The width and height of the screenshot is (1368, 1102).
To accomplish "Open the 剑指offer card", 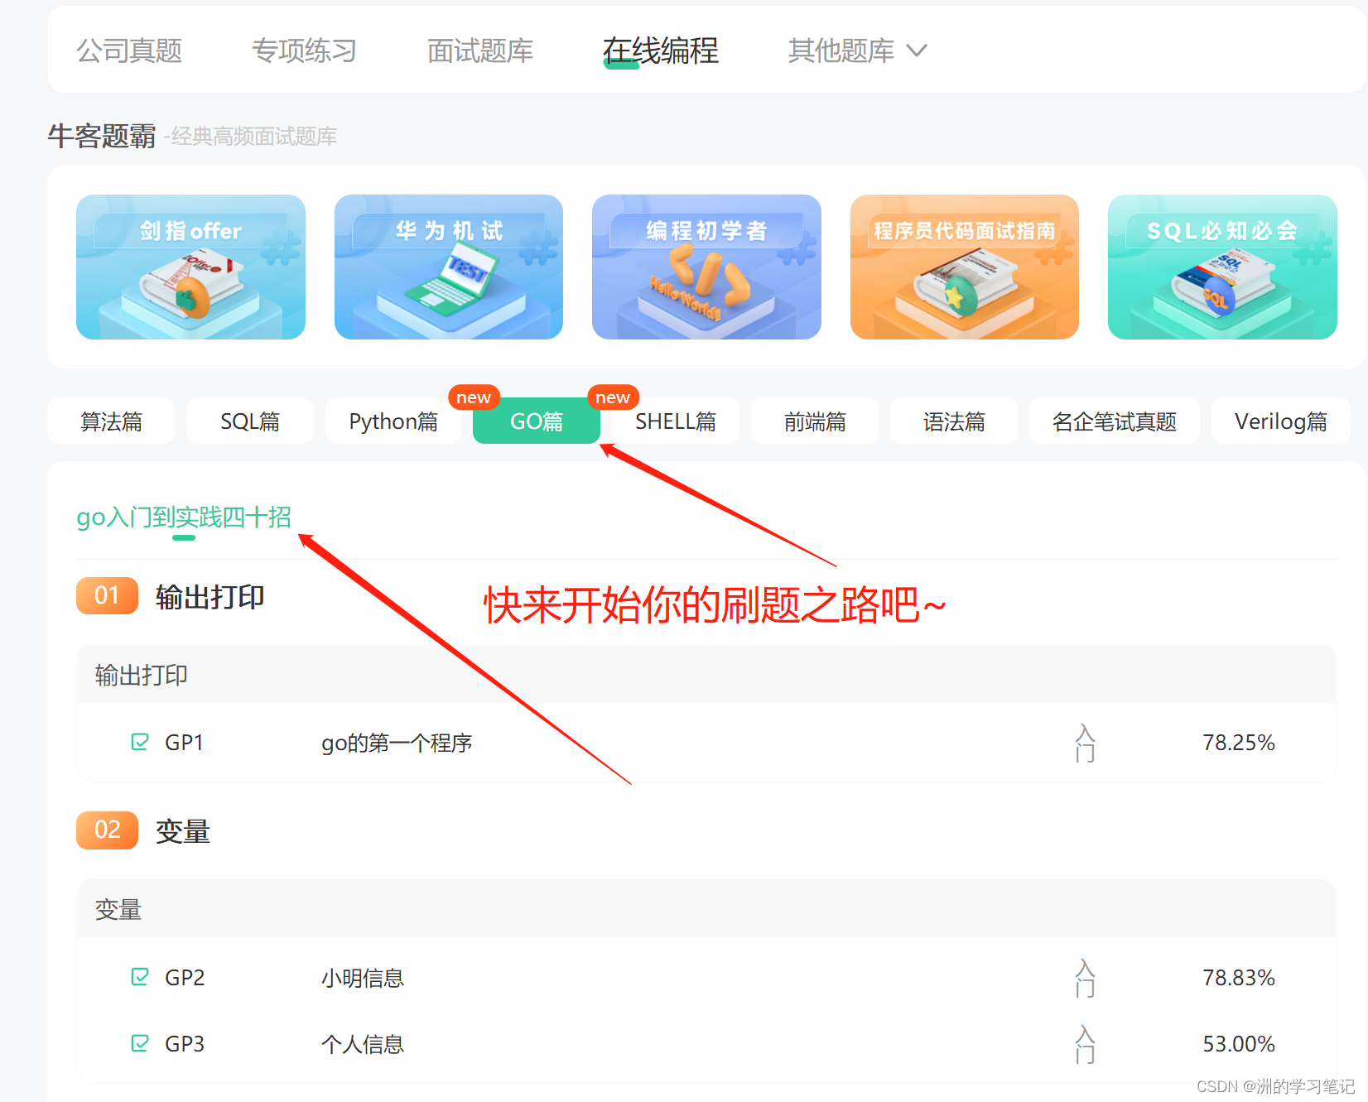I will coord(190,267).
